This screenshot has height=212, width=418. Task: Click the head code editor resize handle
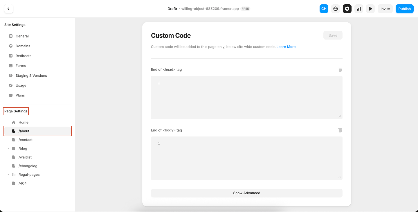339,116
